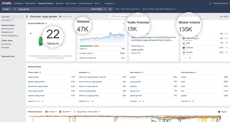Click the Add to button
The image size is (230, 122).
[x=224, y=16]
